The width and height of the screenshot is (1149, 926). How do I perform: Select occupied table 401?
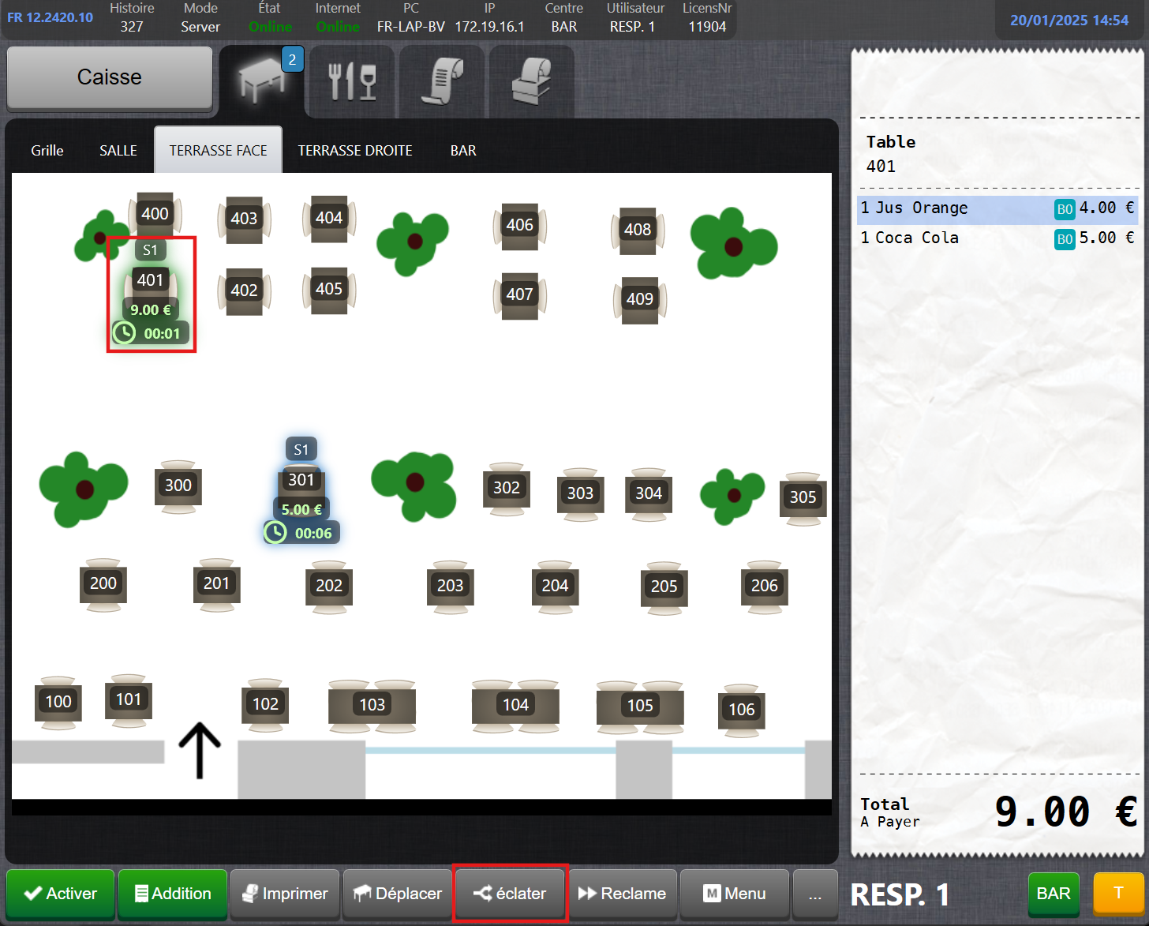point(150,280)
